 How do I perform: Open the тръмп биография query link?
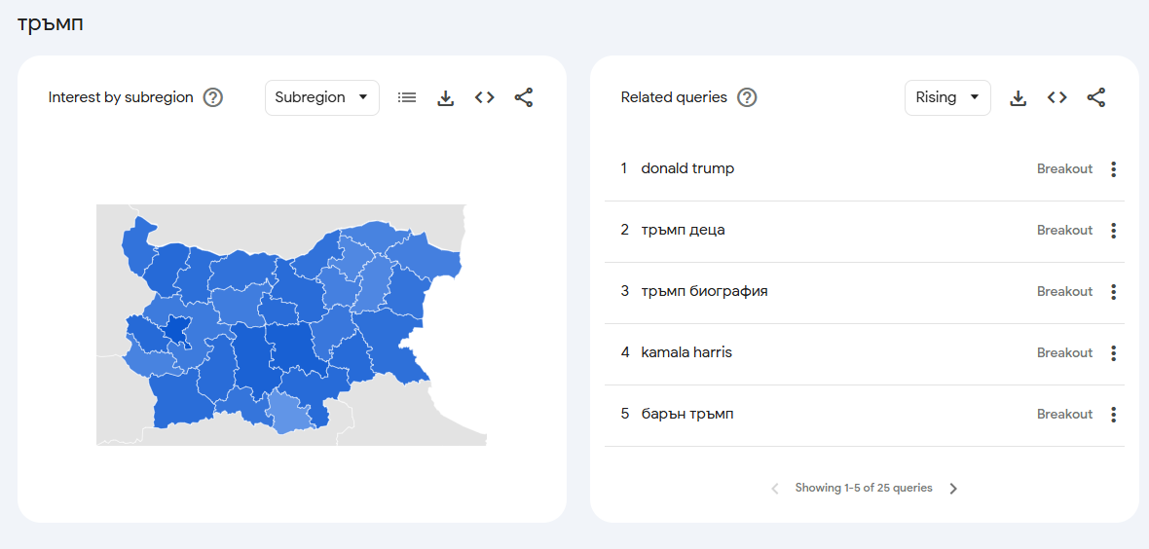[x=704, y=291]
